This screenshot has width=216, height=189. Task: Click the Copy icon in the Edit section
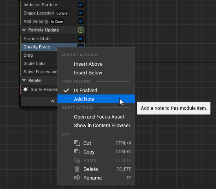point(77,152)
